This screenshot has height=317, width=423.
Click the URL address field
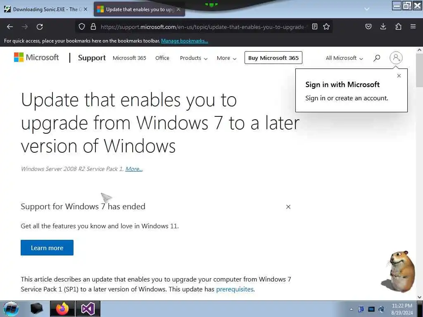pyautogui.click(x=202, y=27)
